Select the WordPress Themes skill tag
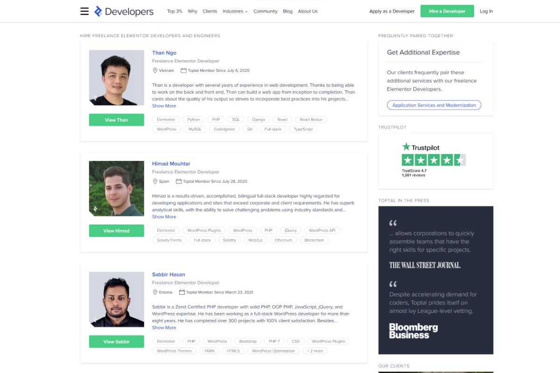The width and height of the screenshot is (560, 373). [x=175, y=351]
